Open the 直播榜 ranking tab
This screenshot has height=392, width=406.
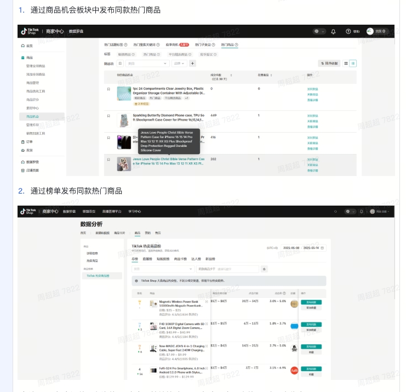[x=147, y=259]
